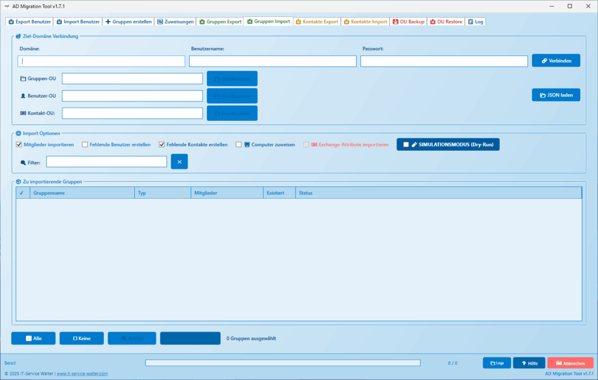
Task: Click the Domäne input field
Action: coord(102,61)
